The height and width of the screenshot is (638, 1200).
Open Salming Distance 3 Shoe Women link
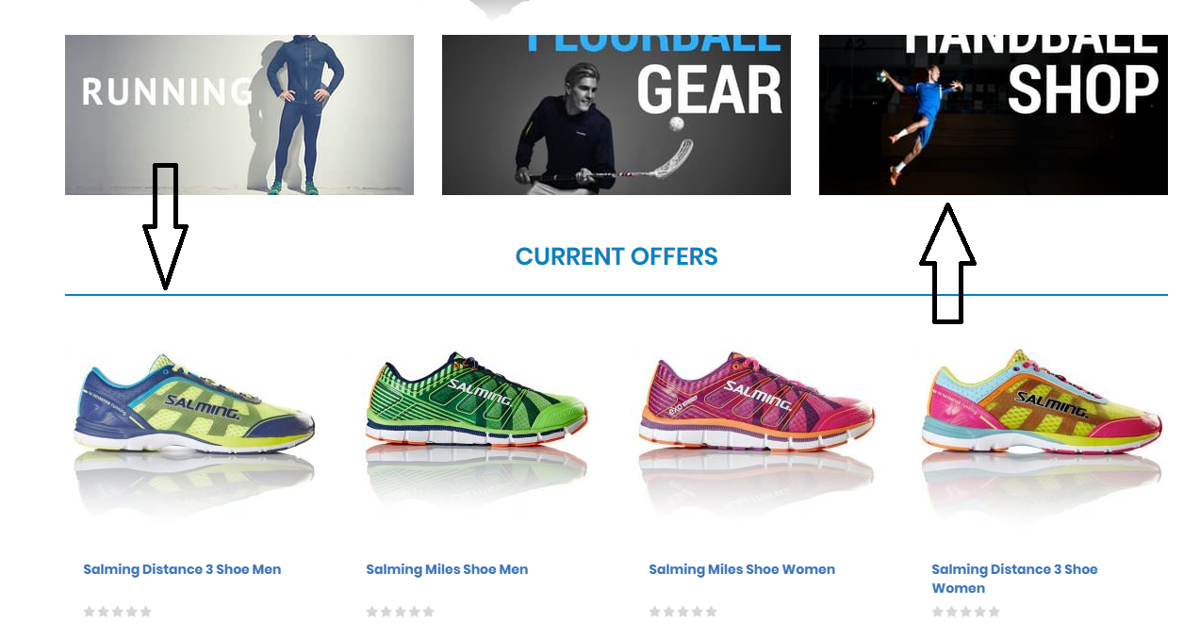tap(1014, 579)
